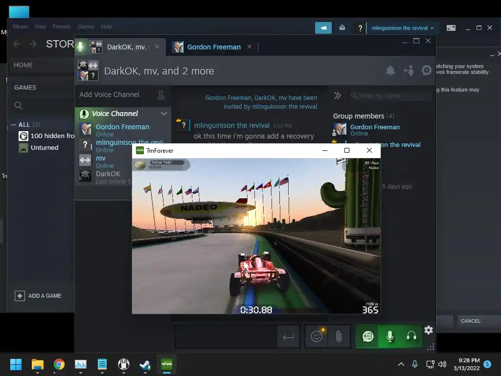The image size is (501, 376).
Task: Select Gordon Freeman in the voice channel list
Action: click(x=123, y=130)
